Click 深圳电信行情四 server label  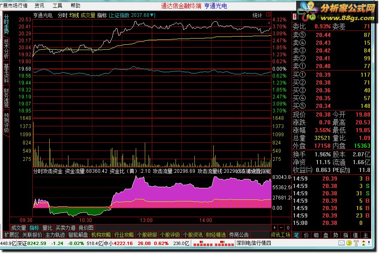pos(253,243)
